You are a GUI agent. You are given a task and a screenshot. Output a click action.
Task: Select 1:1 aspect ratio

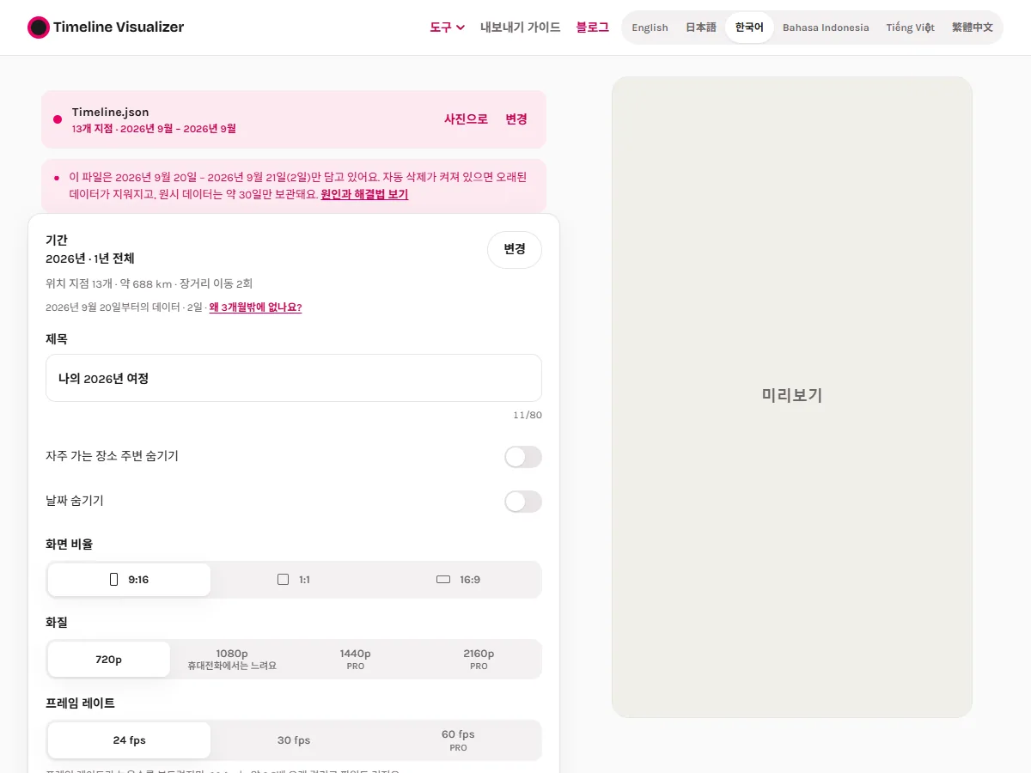[294, 580]
